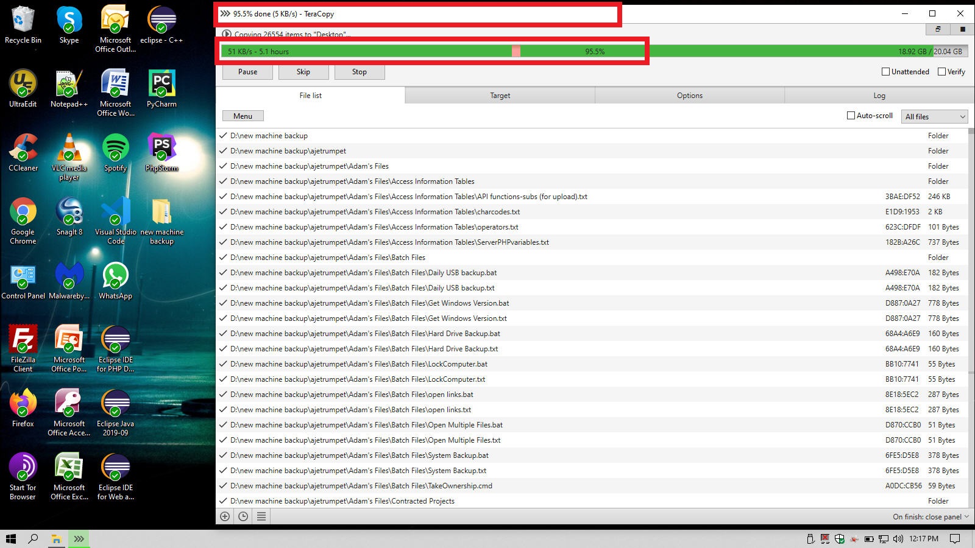Open the All files filter dropdown

tap(935, 116)
